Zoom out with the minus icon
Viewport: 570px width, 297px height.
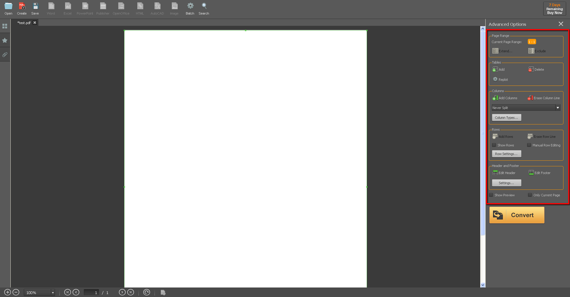(x=16, y=292)
